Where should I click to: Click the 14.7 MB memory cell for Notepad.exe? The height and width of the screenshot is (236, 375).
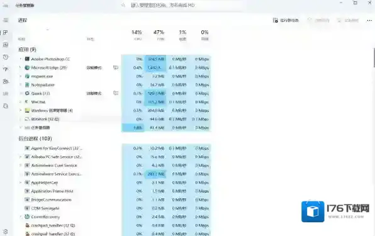[155, 85]
